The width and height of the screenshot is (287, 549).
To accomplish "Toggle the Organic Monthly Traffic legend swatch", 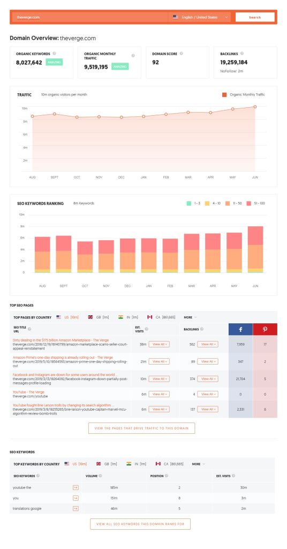I will click(x=224, y=94).
